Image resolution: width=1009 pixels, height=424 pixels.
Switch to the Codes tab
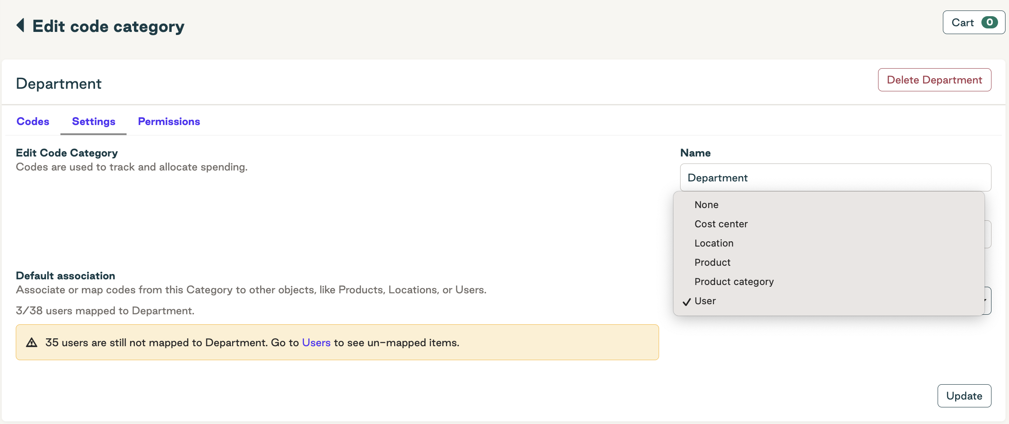pyautogui.click(x=33, y=122)
